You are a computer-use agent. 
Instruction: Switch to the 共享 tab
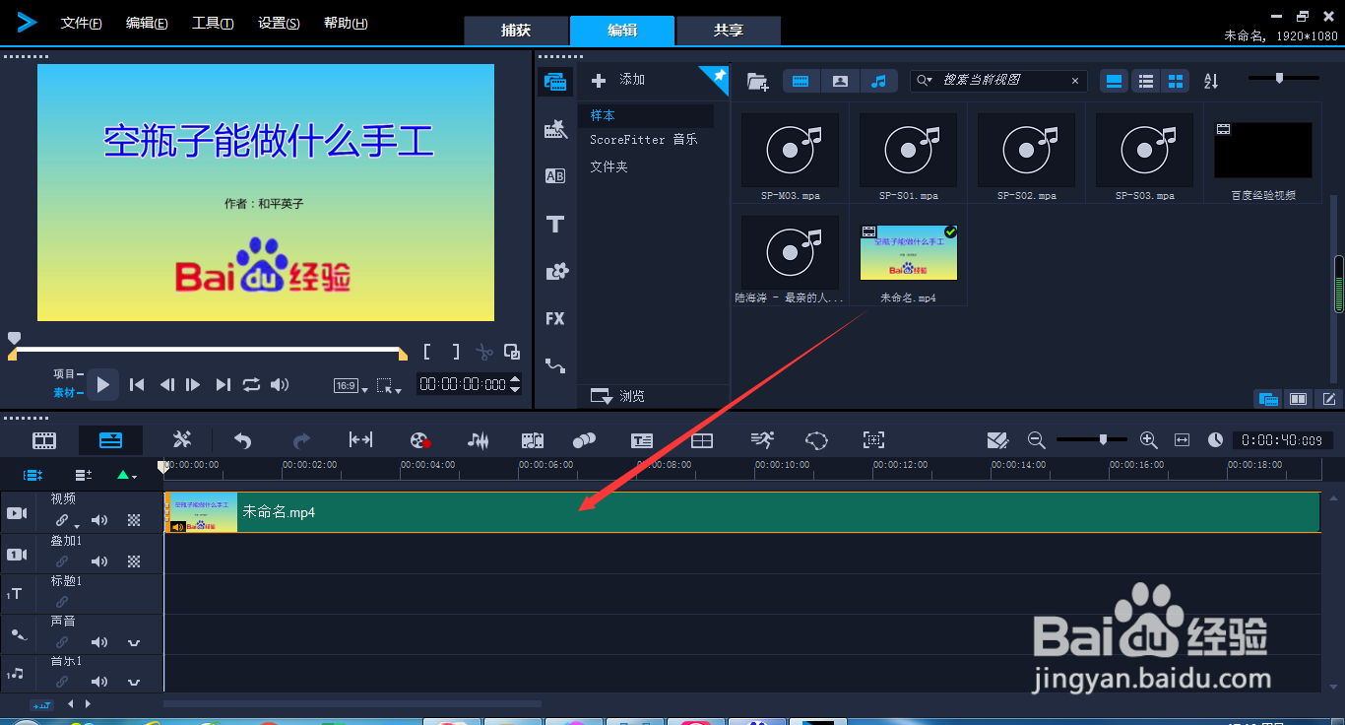tap(729, 31)
